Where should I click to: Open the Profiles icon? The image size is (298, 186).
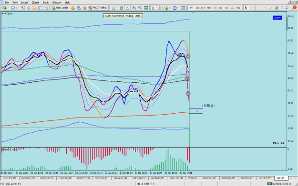(x=13, y=8)
